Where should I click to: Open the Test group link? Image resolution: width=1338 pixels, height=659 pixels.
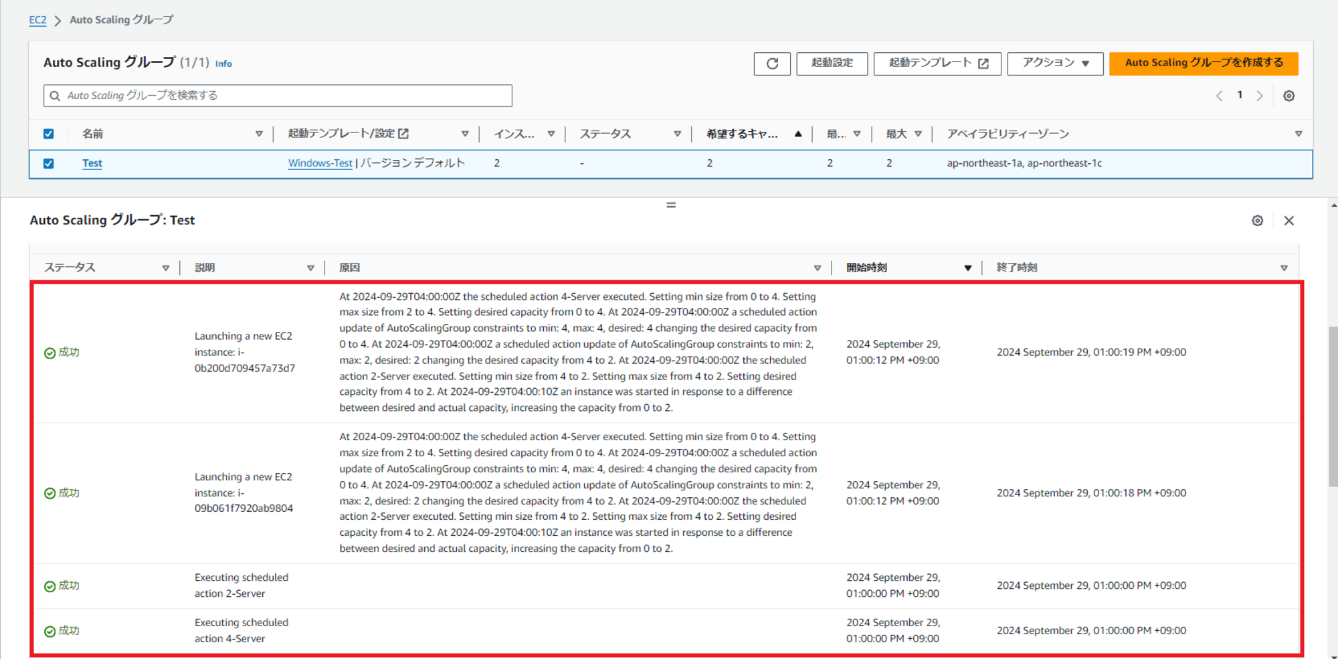click(x=92, y=163)
